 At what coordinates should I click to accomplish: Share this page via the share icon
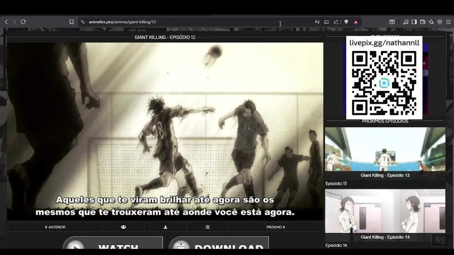click(x=336, y=22)
